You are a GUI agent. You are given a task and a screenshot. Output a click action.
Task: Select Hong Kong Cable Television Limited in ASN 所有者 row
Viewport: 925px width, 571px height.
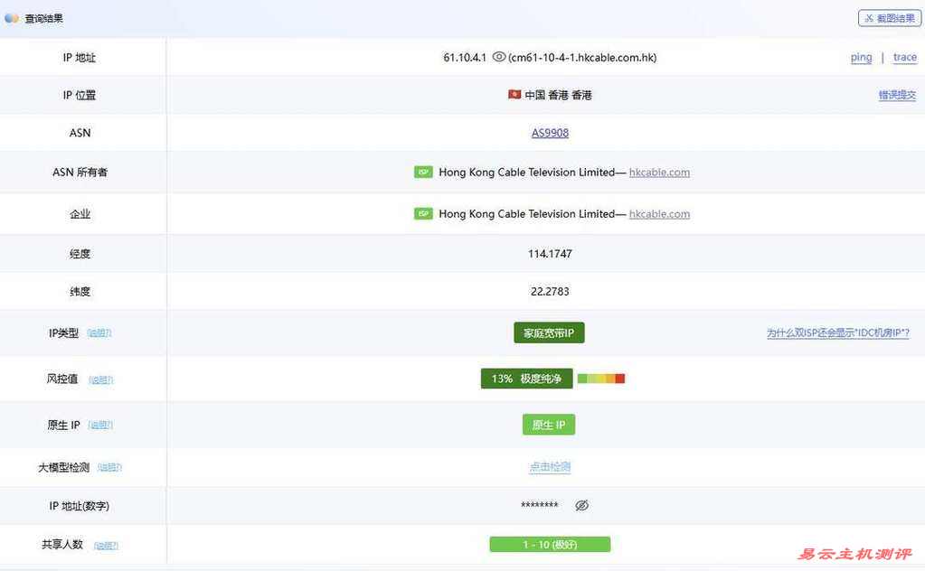[527, 172]
